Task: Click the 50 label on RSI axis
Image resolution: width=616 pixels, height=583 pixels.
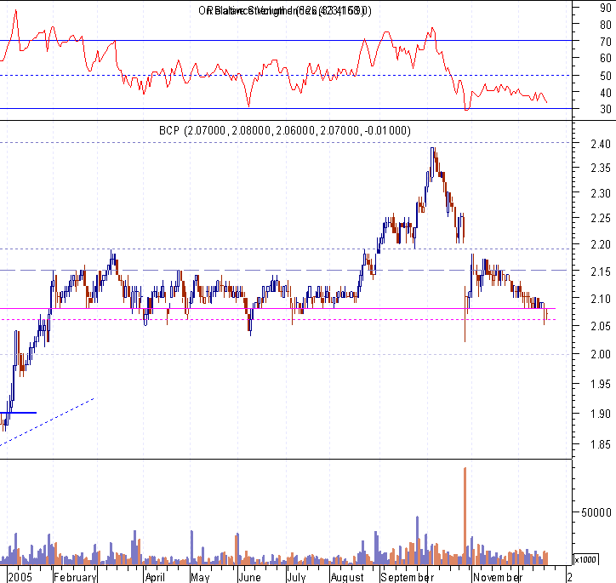Action: click(x=606, y=76)
